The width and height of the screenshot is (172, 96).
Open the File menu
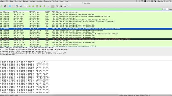pos(7,1)
